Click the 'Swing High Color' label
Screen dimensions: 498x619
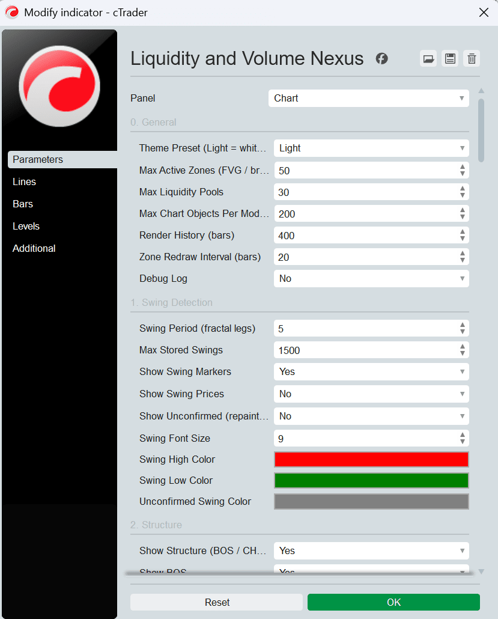(x=177, y=460)
